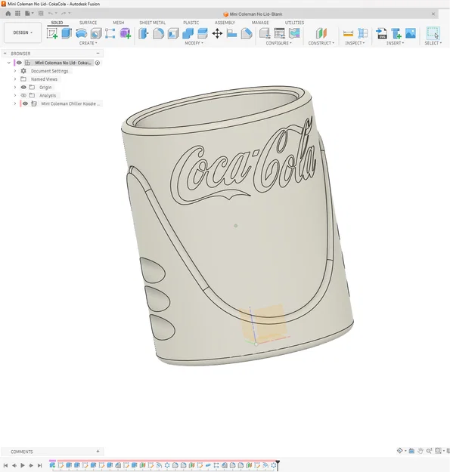
Task: Activate the Window Select tool
Action: point(433,33)
